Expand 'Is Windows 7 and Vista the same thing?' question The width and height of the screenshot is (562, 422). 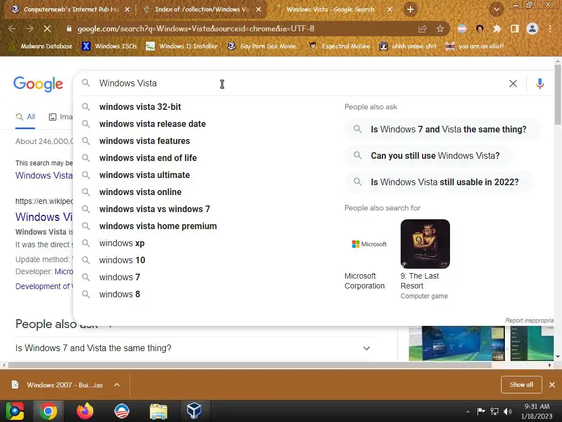click(194, 348)
